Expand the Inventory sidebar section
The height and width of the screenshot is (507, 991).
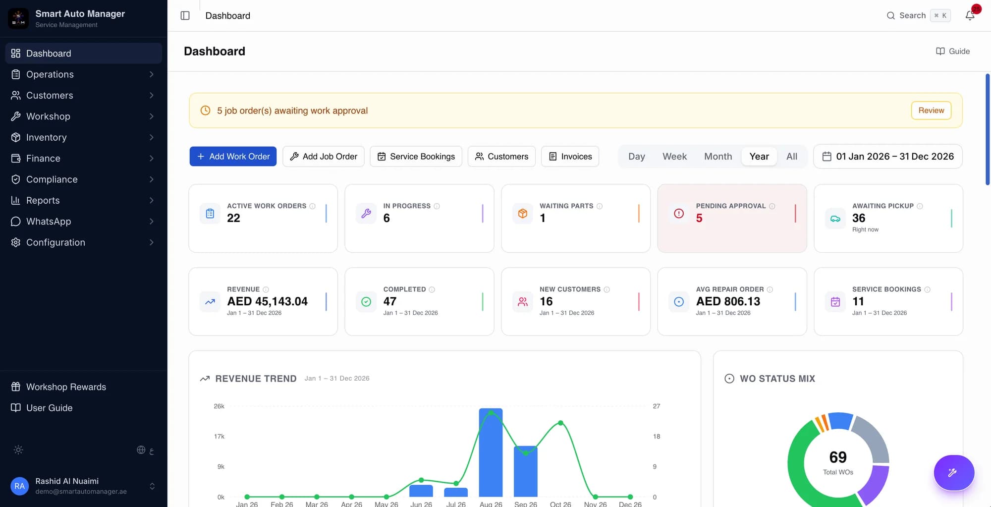click(x=84, y=137)
